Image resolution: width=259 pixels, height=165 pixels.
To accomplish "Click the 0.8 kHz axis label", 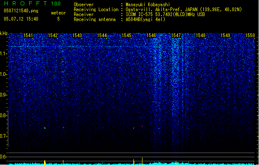I will coord(4,115).
